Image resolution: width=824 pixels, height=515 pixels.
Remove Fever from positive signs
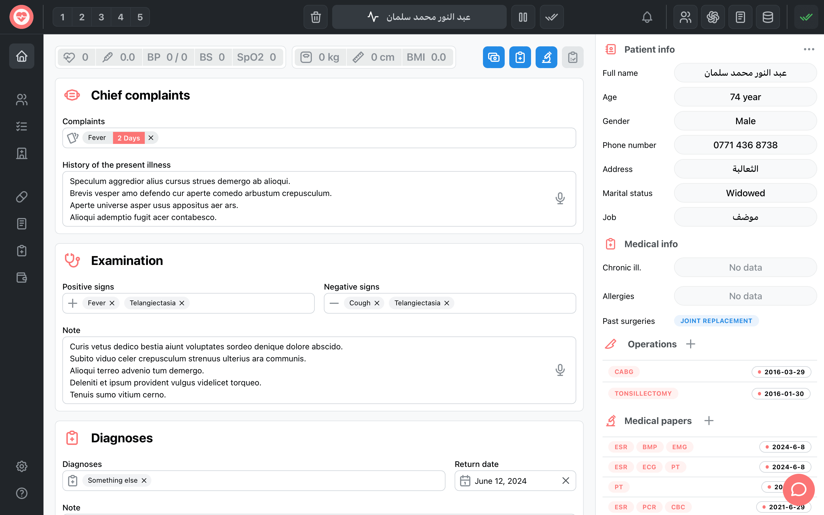[x=112, y=303]
